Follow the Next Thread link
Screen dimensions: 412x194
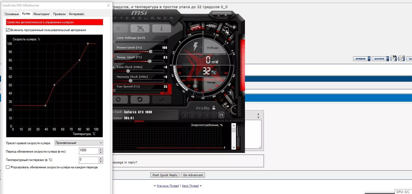click(190, 186)
